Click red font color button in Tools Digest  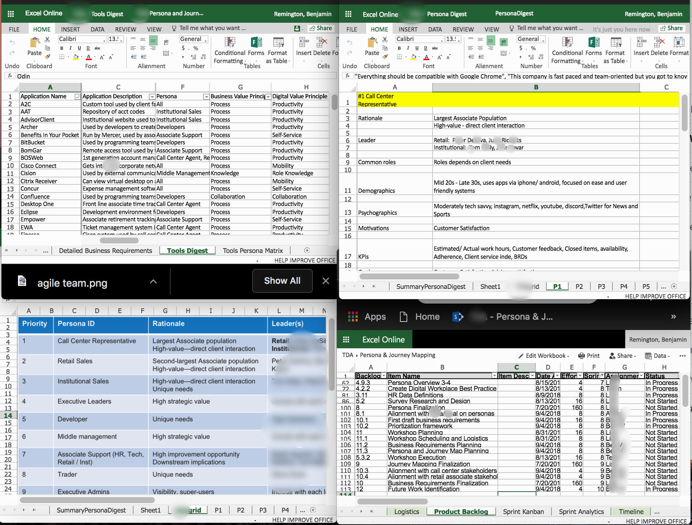[x=89, y=57]
